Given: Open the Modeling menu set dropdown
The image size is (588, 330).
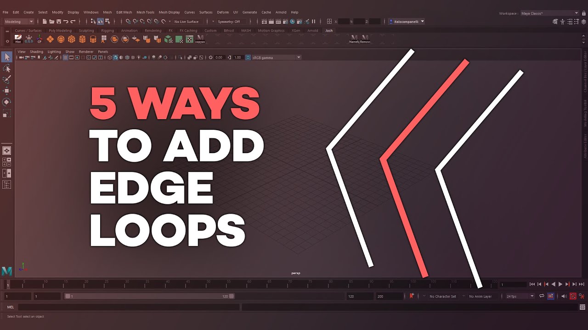Looking at the screenshot, I should tap(19, 22).
